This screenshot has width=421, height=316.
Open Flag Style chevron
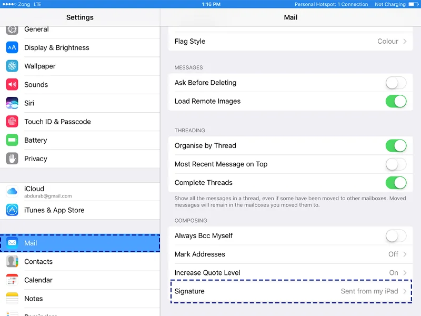(405, 42)
